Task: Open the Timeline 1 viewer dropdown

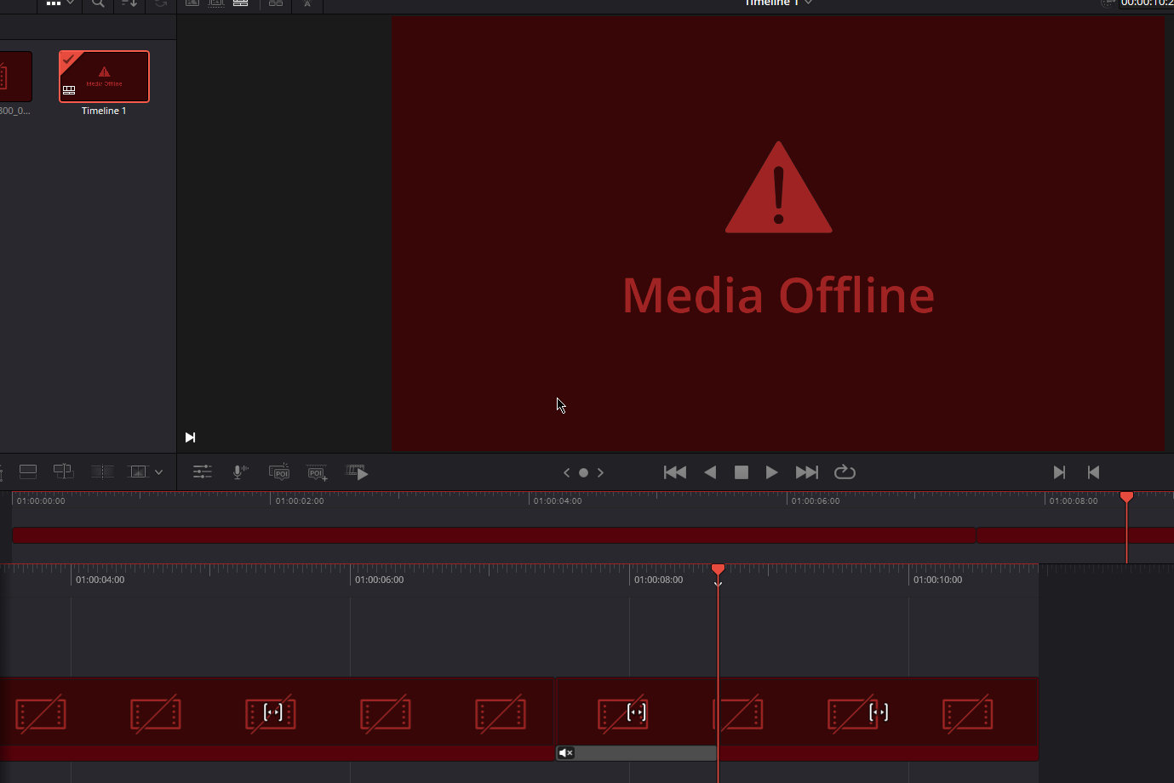Action: coord(808,3)
